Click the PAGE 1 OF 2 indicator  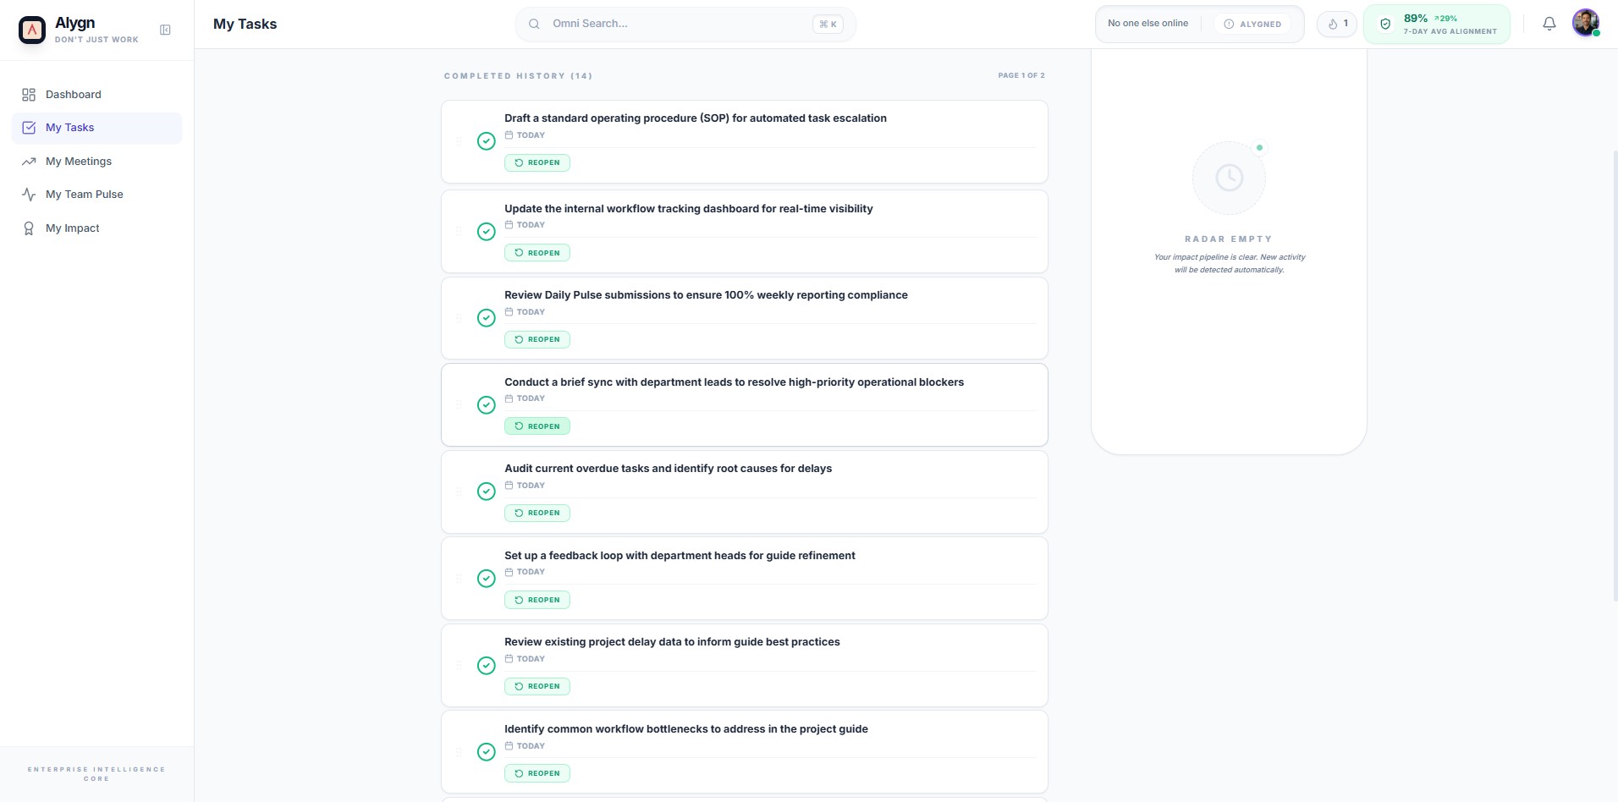pos(1021,75)
